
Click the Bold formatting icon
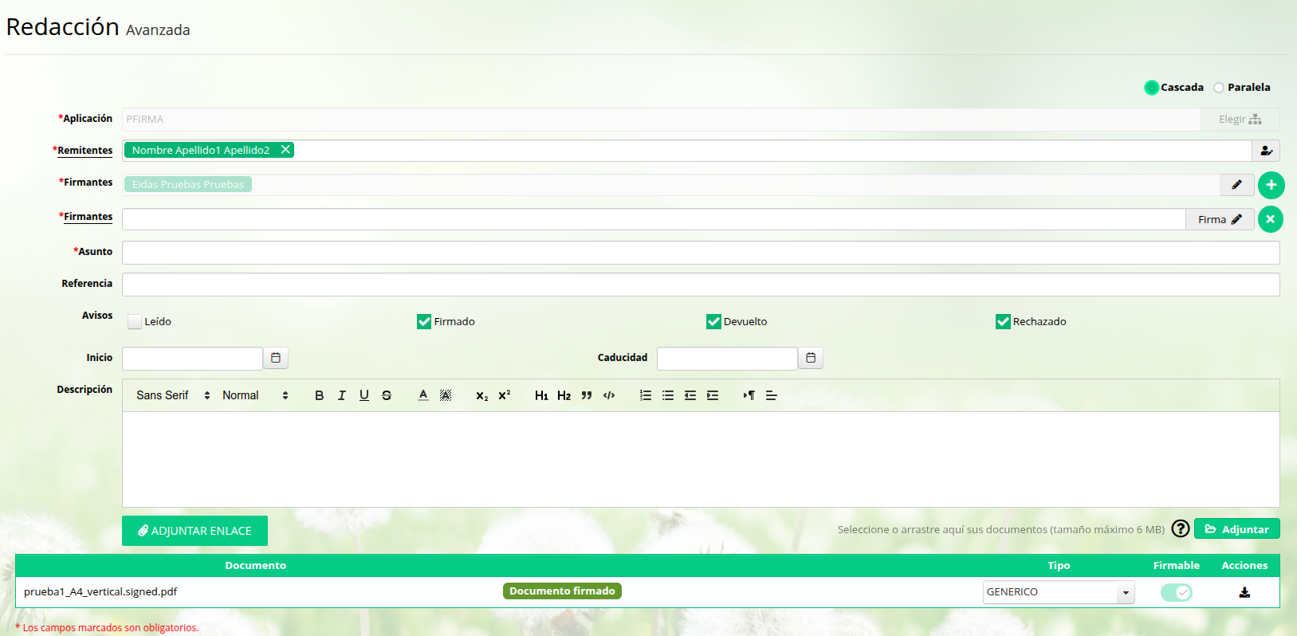pyautogui.click(x=319, y=395)
